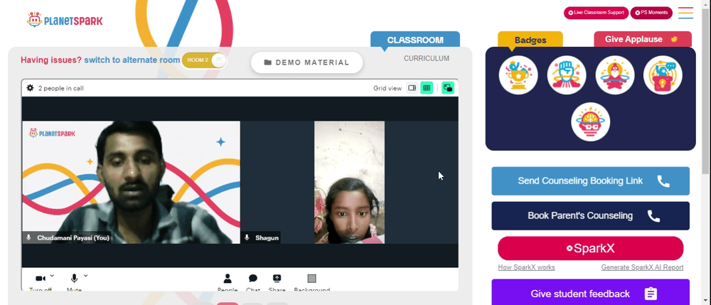Select Shagun's video tile

click(x=349, y=182)
